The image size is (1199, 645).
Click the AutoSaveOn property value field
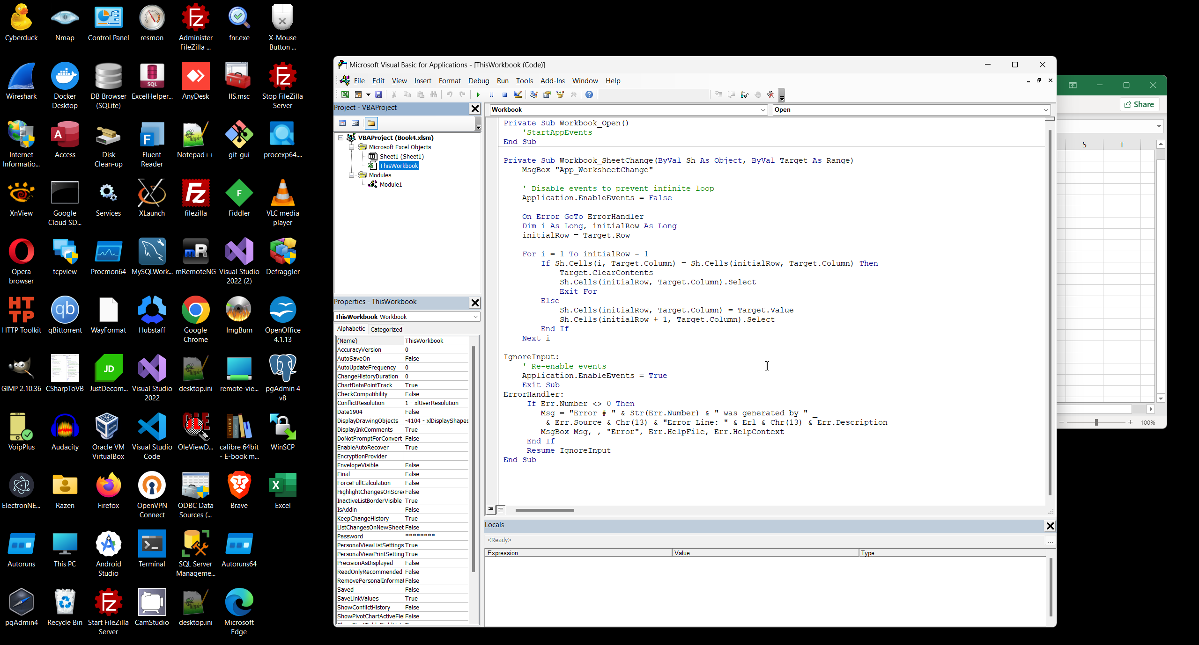coord(436,359)
